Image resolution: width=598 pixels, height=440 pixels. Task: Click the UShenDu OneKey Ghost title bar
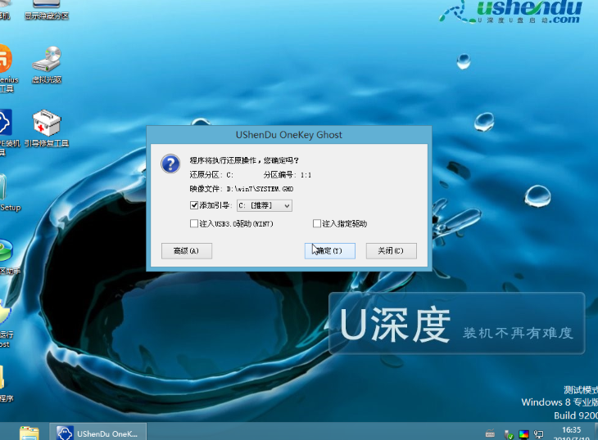pos(289,135)
